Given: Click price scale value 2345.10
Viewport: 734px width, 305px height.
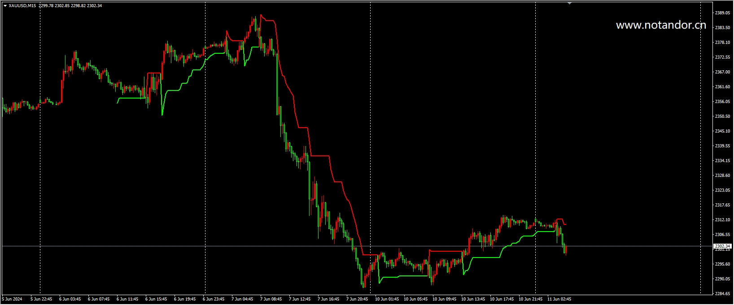Looking at the screenshot, I should pos(722,131).
